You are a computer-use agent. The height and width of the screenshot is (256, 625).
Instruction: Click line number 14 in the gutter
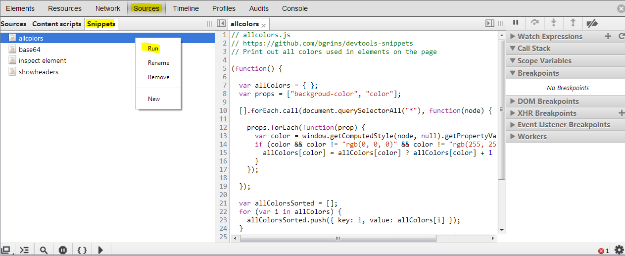click(x=223, y=144)
